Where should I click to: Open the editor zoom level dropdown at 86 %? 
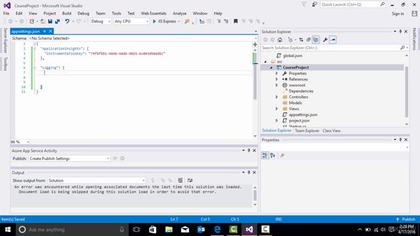tap(20, 142)
